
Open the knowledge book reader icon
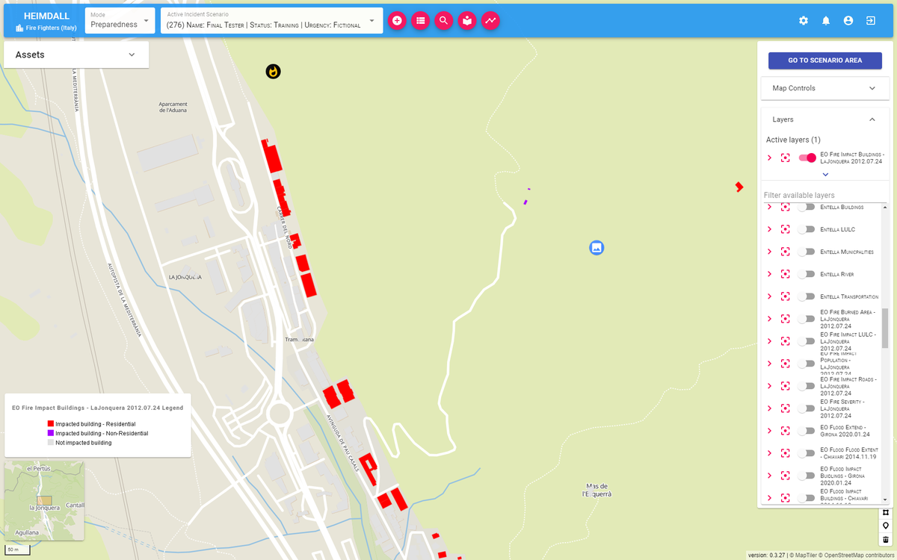[467, 21]
